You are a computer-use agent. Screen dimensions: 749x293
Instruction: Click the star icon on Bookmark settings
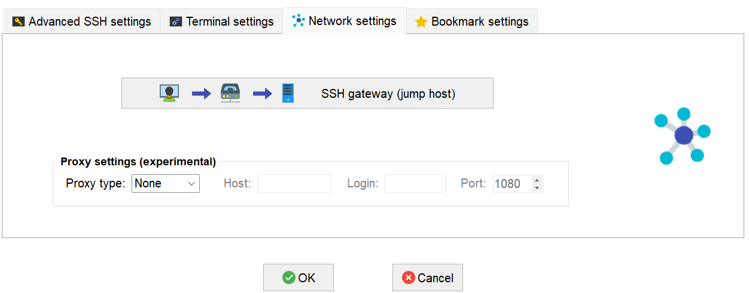[x=421, y=22]
